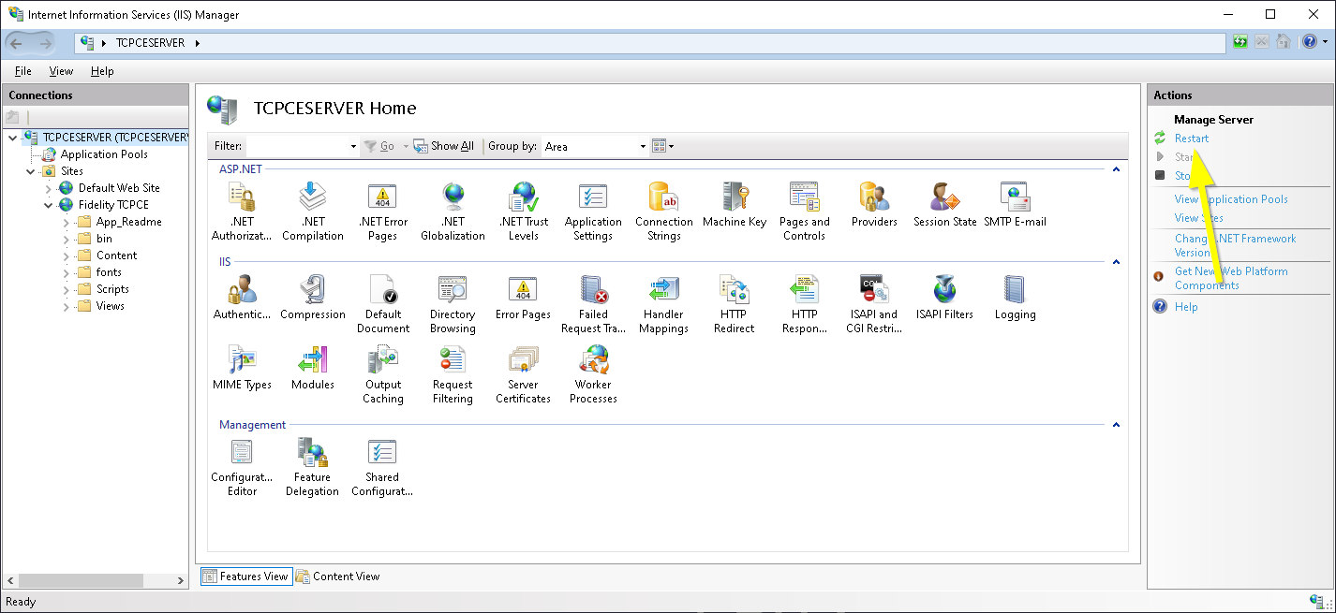Open Shared Configuration feature

382,467
